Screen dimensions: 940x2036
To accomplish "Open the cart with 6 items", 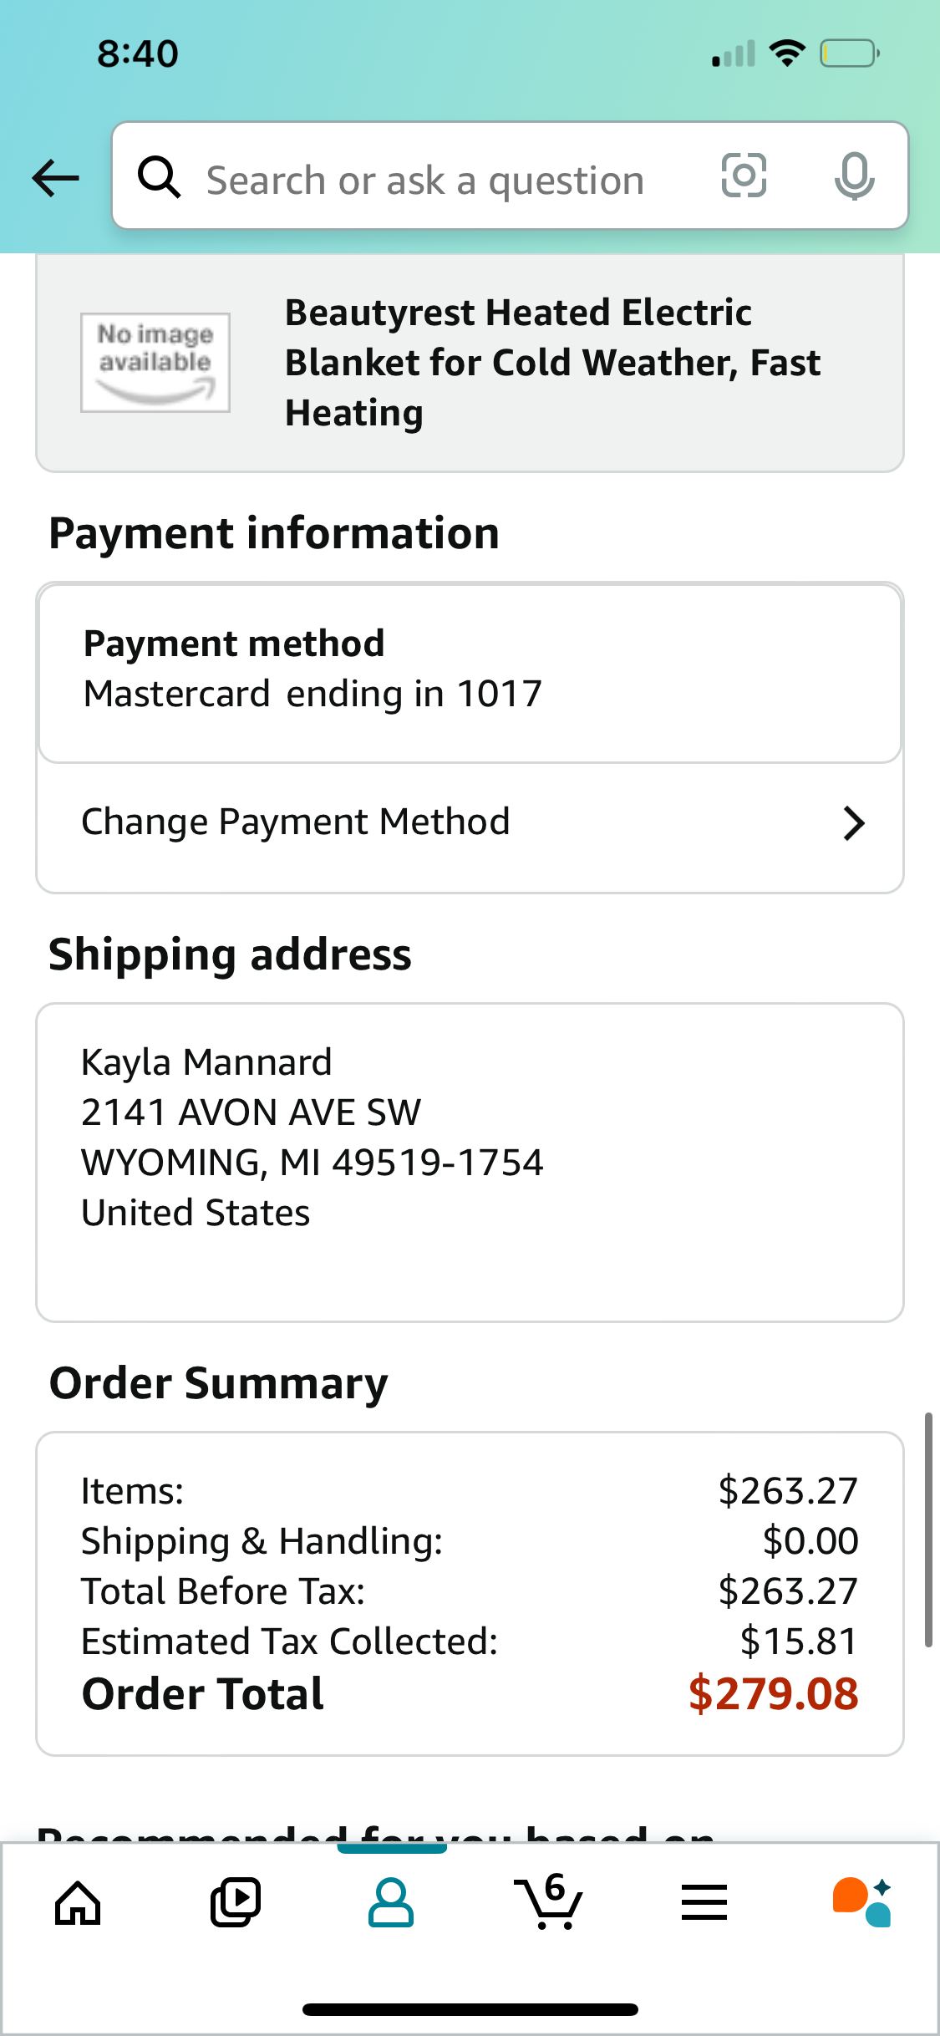I will tap(548, 1902).
